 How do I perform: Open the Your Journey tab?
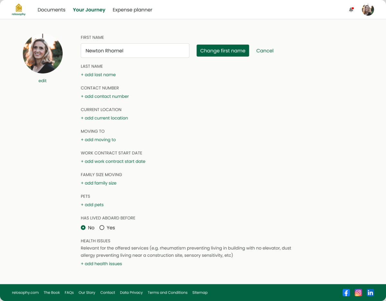pos(89,10)
